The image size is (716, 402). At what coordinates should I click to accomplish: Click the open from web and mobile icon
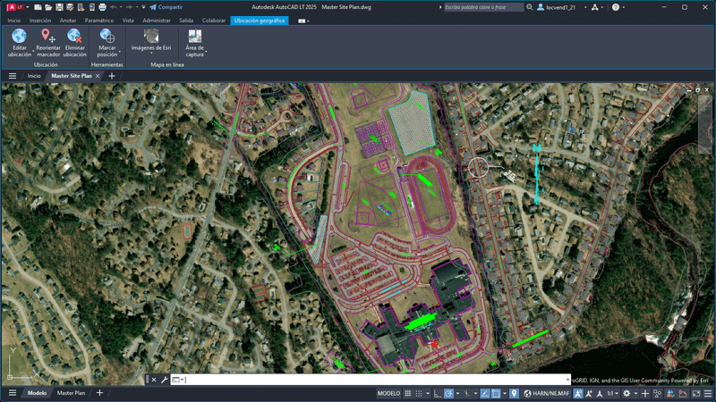(81, 7)
